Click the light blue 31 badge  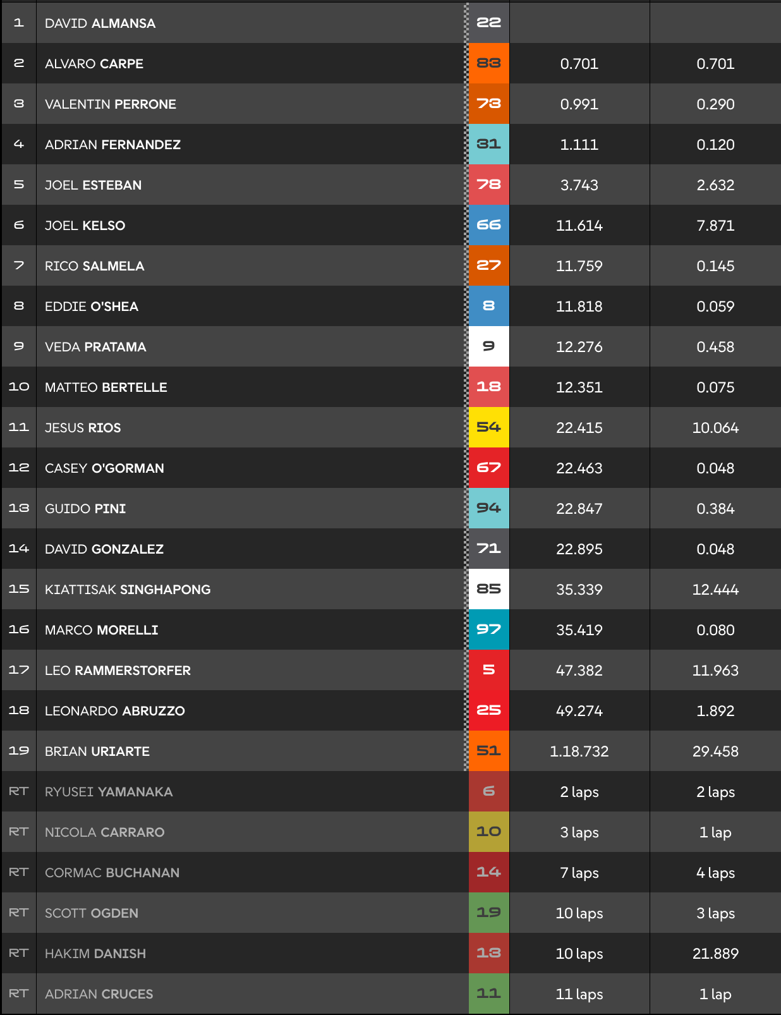click(488, 144)
